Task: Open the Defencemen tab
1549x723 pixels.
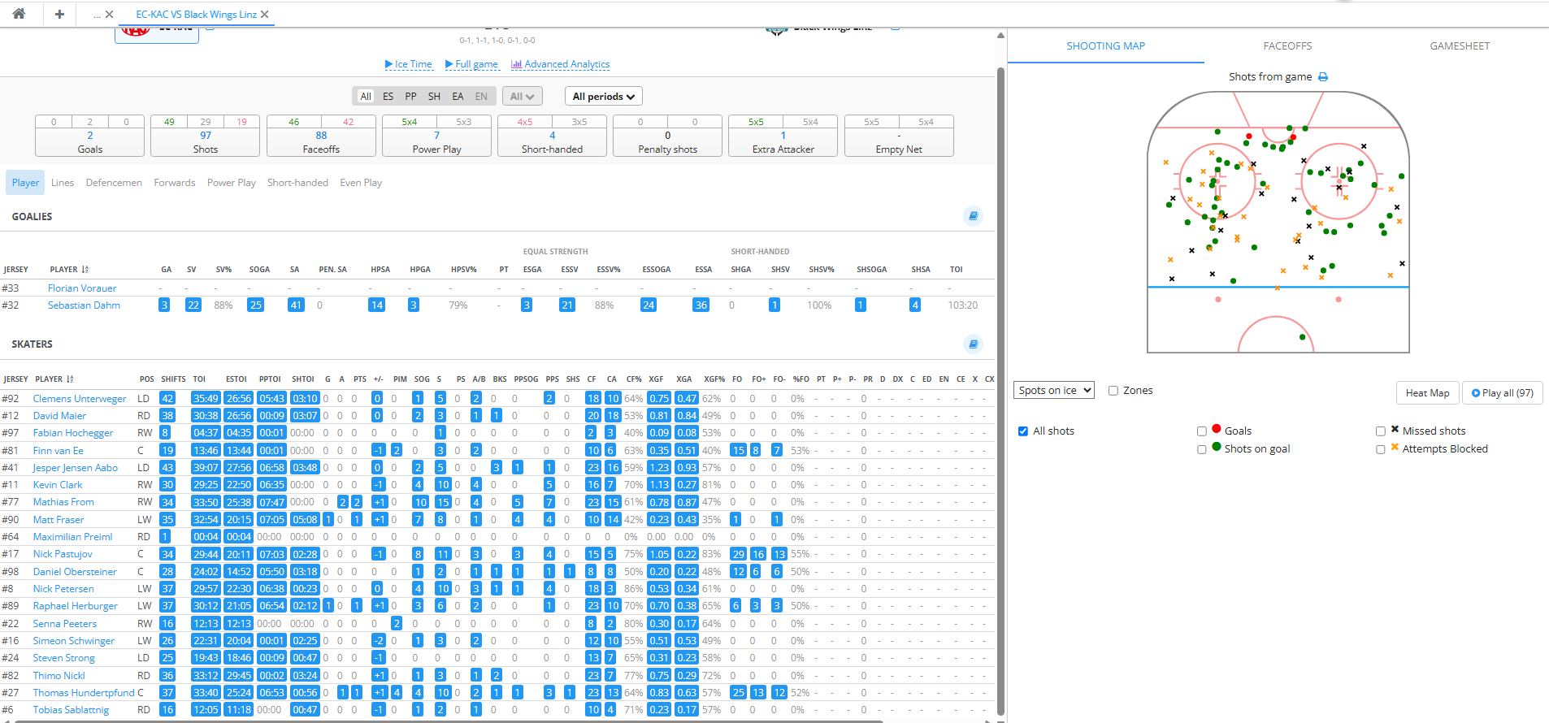Action: [114, 183]
